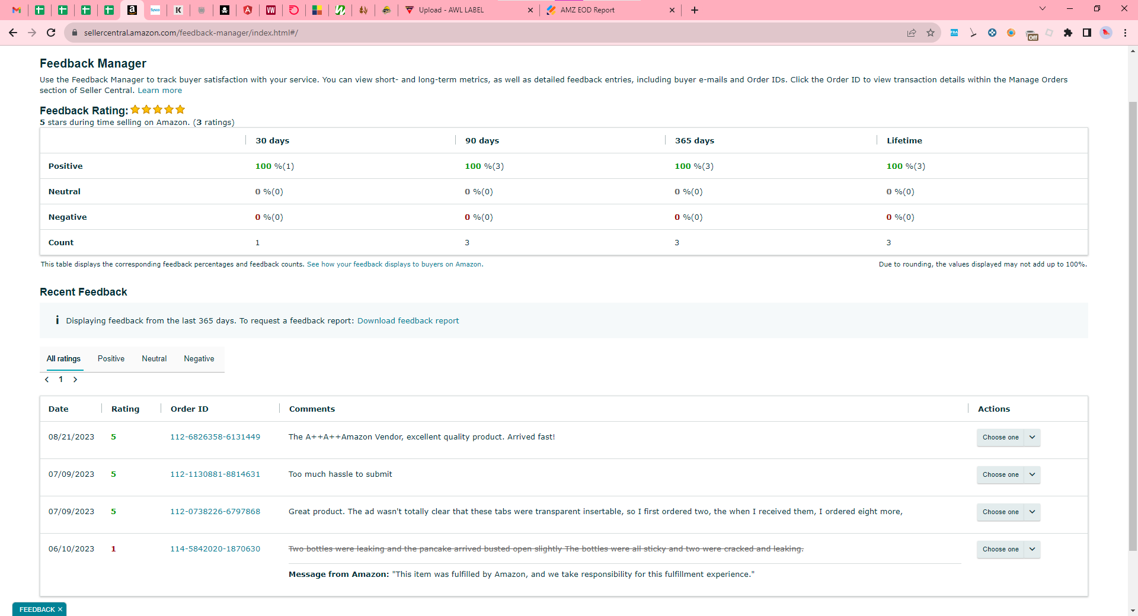Select the All ratings tab
This screenshot has height=616, width=1138.
(63, 359)
